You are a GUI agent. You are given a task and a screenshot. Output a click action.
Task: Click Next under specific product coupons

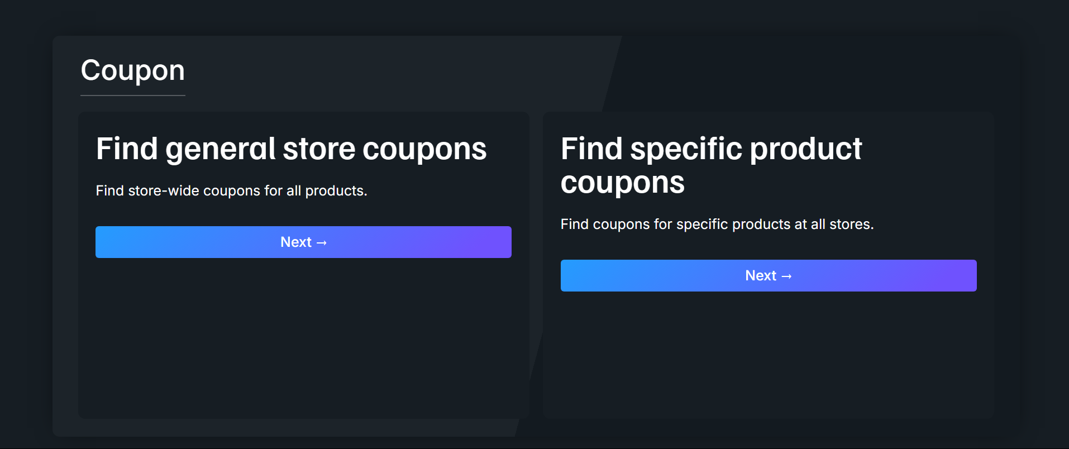(x=768, y=275)
